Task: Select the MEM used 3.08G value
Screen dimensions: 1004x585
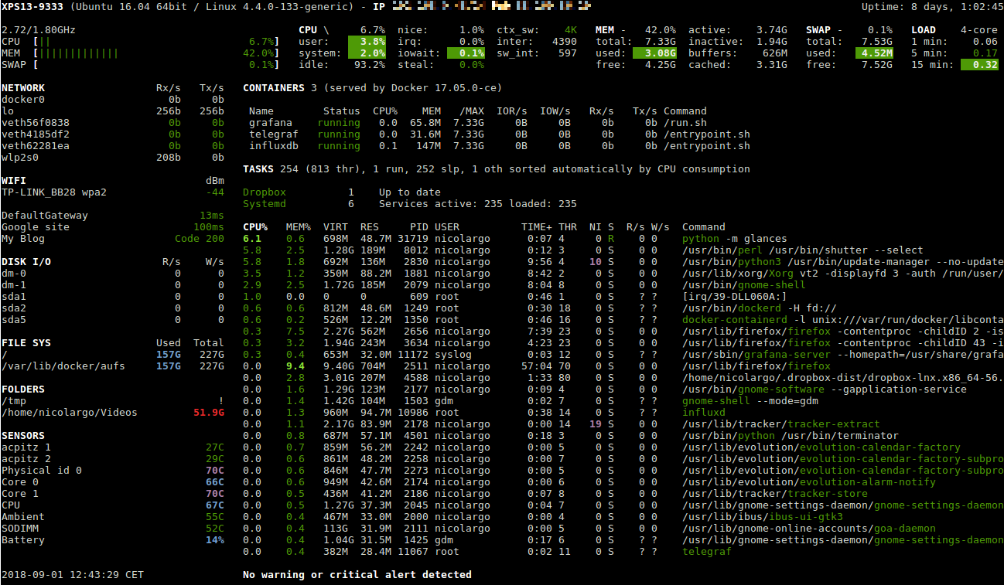Action: (x=654, y=53)
